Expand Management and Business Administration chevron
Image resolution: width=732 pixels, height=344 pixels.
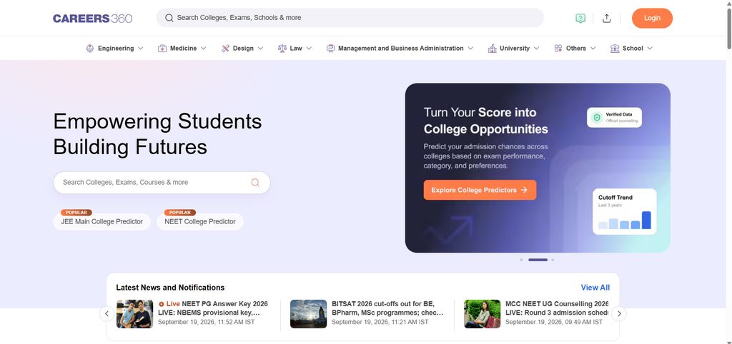tap(470, 48)
